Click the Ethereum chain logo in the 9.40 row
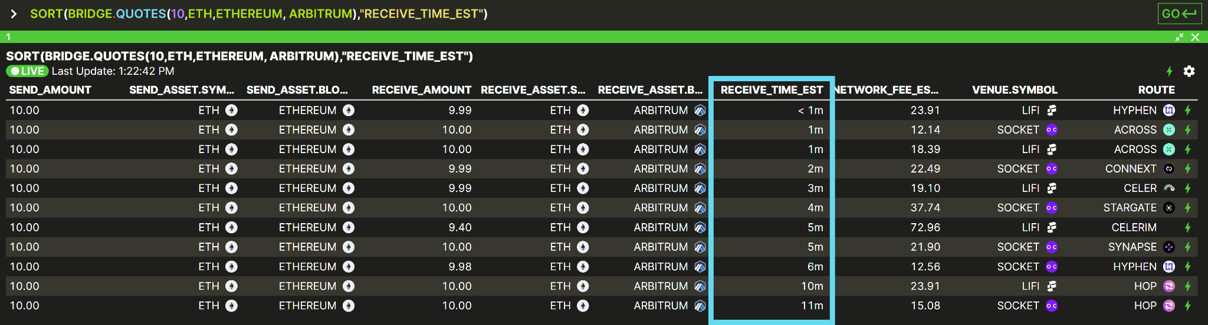This screenshot has width=1208, height=325. coord(349,227)
